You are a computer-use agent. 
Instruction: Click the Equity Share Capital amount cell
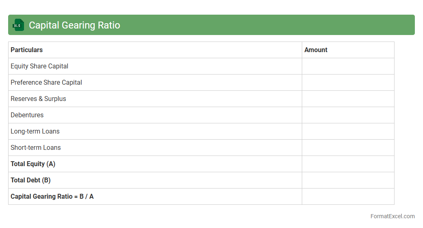[x=348, y=66]
